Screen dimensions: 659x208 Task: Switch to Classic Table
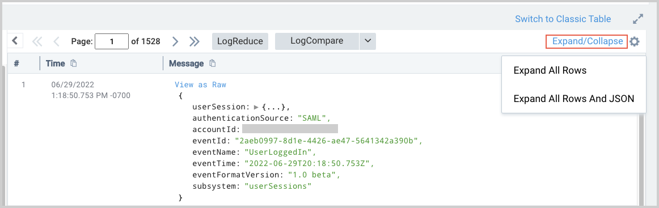coord(563,19)
